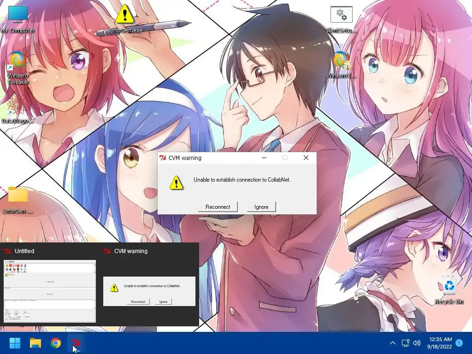Open the Windows Start menu
Image resolution: width=472 pixels, height=354 pixels.
[15, 343]
